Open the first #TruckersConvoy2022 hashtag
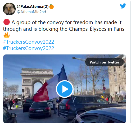 [x=28, y=42]
